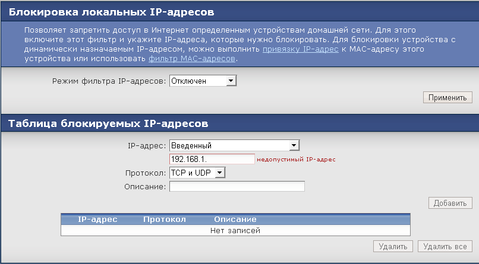Click the Протокол field label
The height and width of the screenshot is (264, 479).
coord(145,173)
